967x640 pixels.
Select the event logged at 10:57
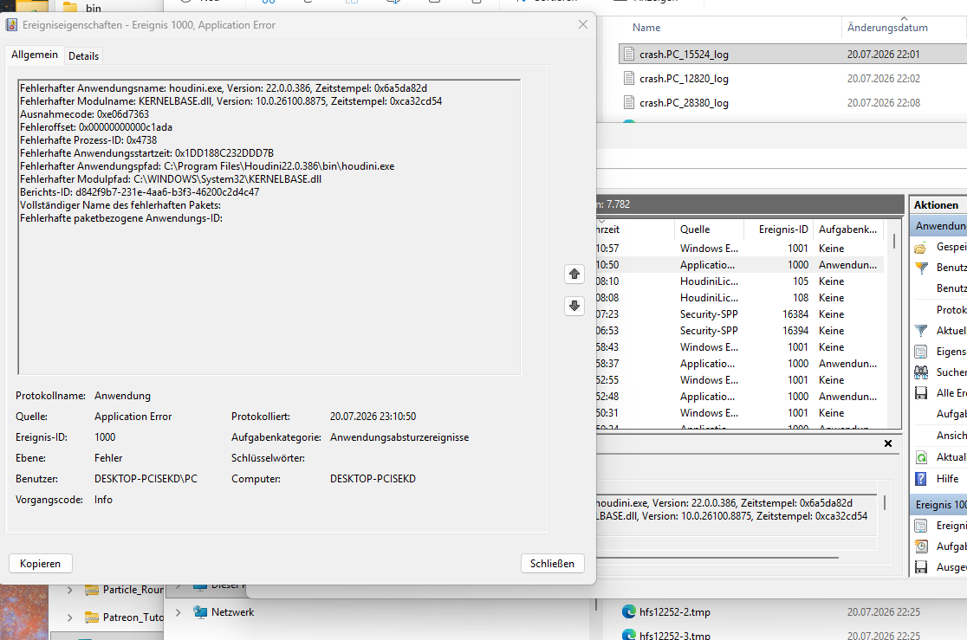click(740, 249)
